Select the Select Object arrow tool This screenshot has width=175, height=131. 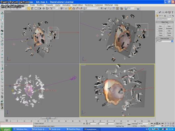tap(29, 8)
